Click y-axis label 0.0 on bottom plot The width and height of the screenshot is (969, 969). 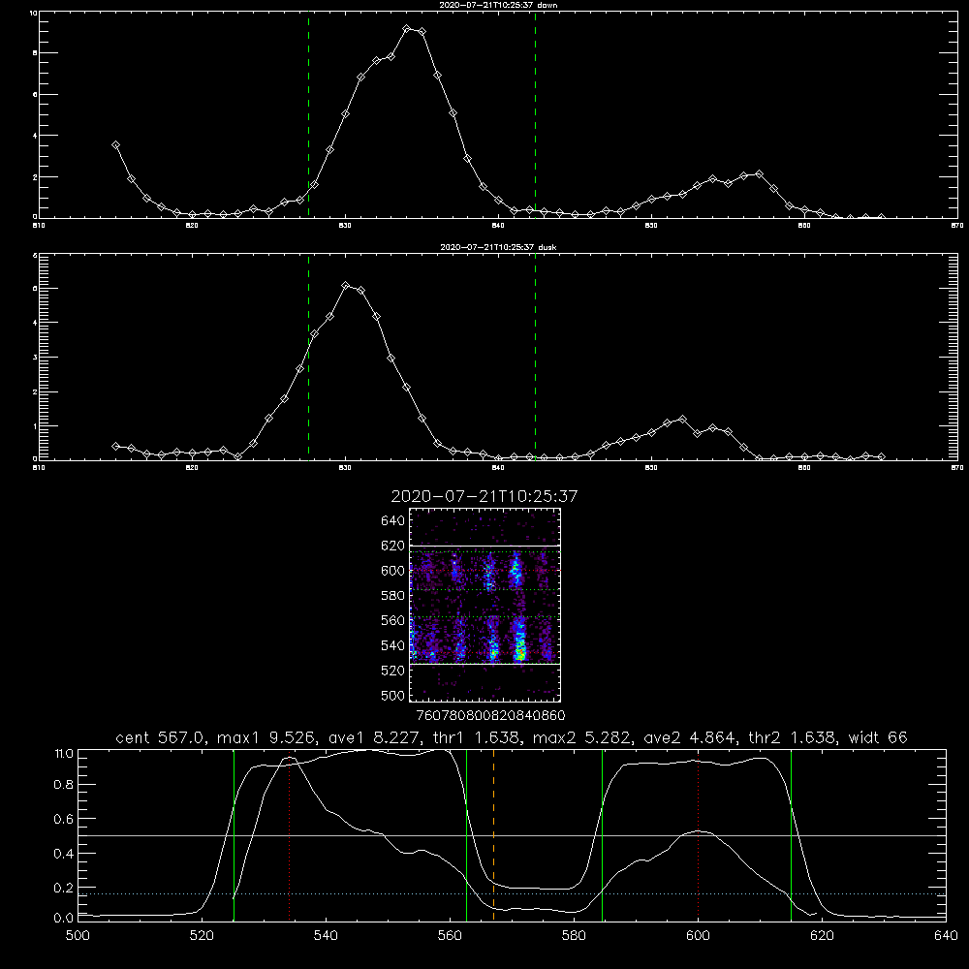pos(64,919)
